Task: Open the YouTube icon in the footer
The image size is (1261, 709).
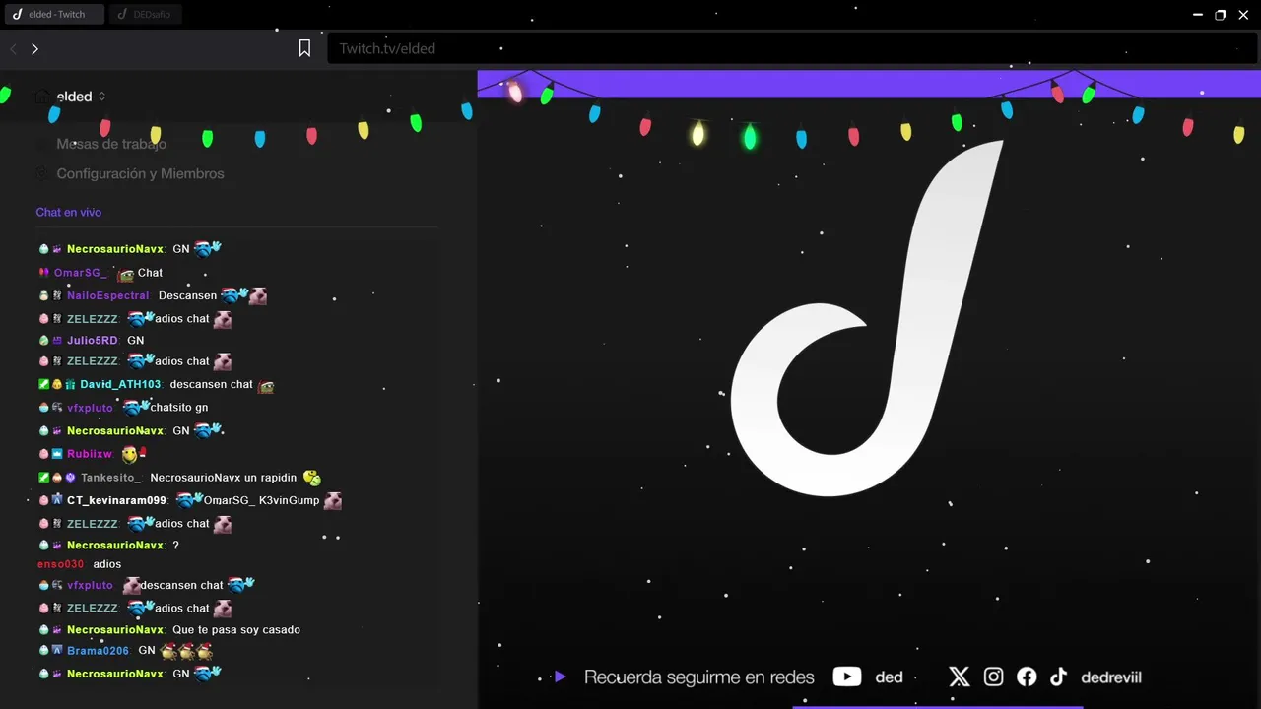Action: click(847, 677)
